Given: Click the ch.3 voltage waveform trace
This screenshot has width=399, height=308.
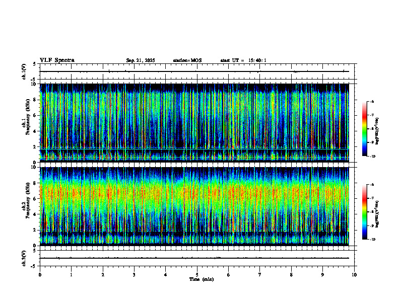Looking at the screenshot, I should point(194,258).
